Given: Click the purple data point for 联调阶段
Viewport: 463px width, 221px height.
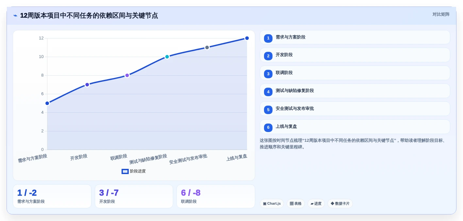Looking at the screenshot, I should click(127, 75).
